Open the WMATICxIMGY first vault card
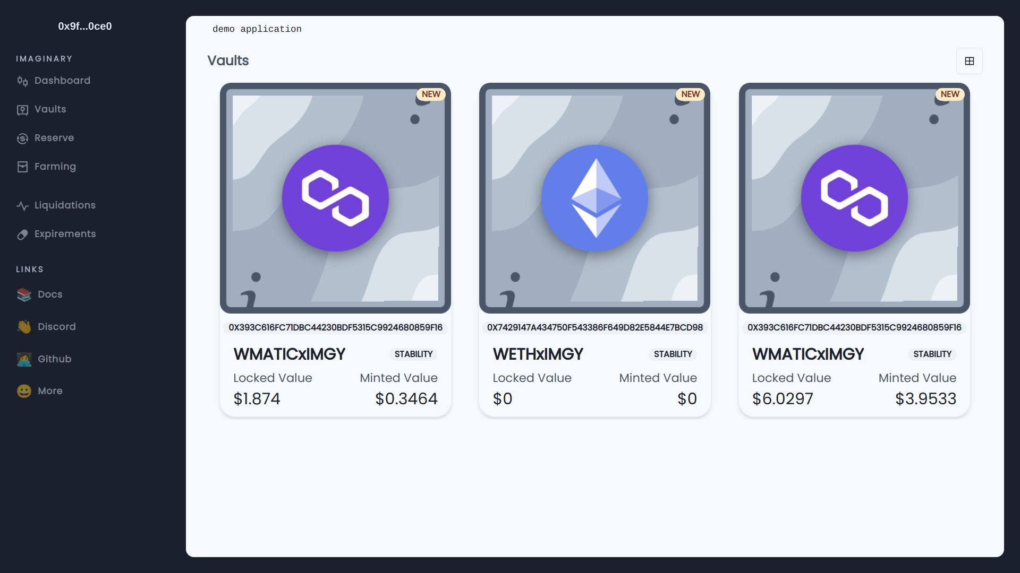The height and width of the screenshot is (573, 1020). point(336,249)
